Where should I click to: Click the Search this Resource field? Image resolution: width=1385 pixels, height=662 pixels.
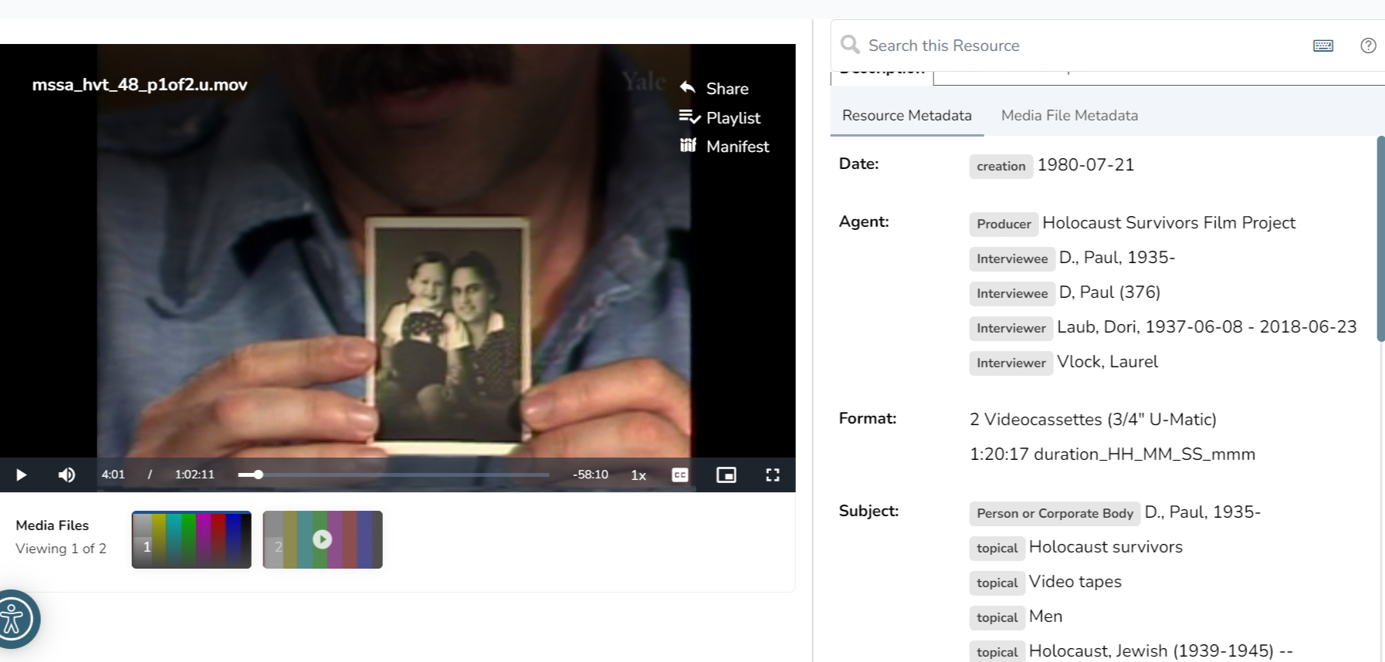click(1081, 46)
